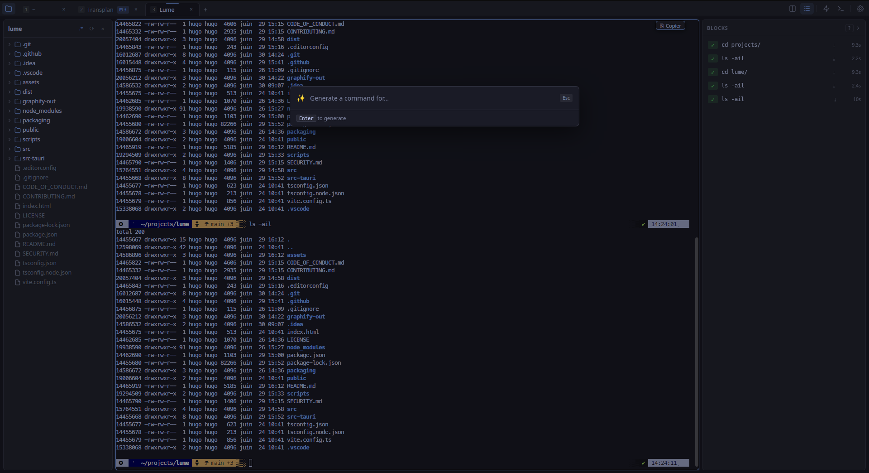Image resolution: width=869 pixels, height=473 pixels.
Task: Click the gear icon in the bottom prompt
Action: pos(121,463)
